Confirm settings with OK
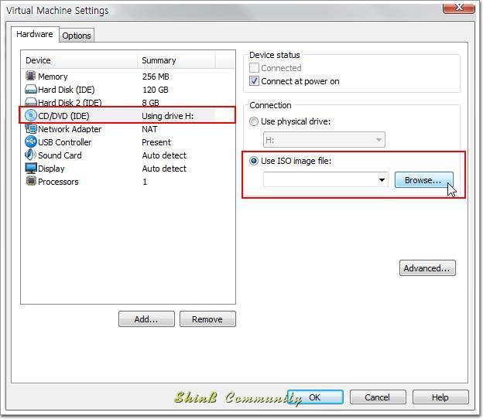Image resolution: width=483 pixels, height=419 pixels. (x=315, y=397)
